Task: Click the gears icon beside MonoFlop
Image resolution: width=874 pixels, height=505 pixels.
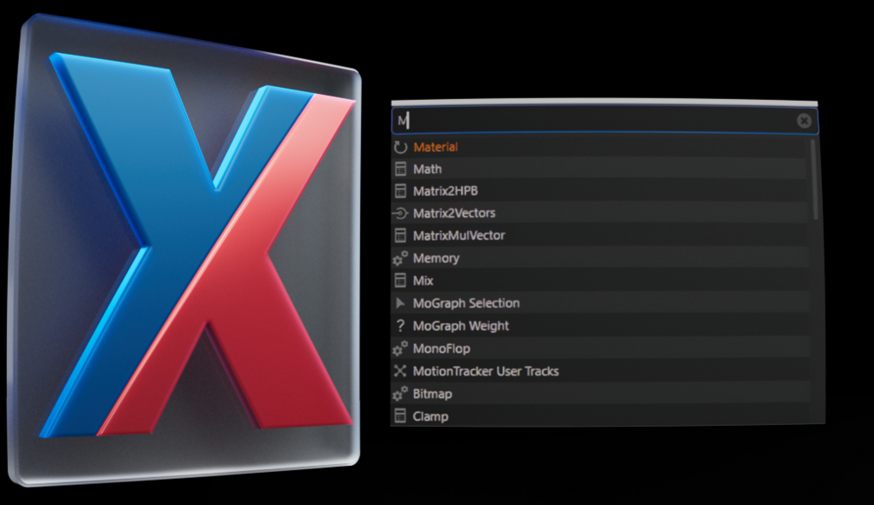Action: tap(400, 349)
